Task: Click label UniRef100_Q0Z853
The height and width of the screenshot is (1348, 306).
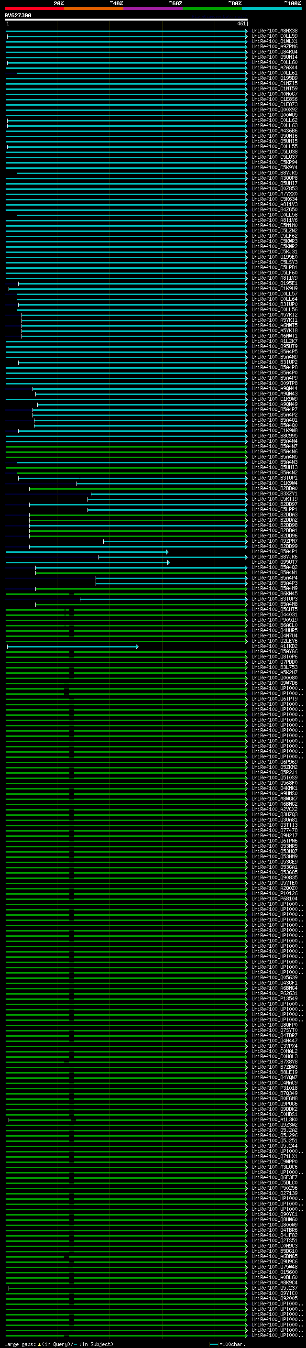Action: pyautogui.click(x=274, y=189)
